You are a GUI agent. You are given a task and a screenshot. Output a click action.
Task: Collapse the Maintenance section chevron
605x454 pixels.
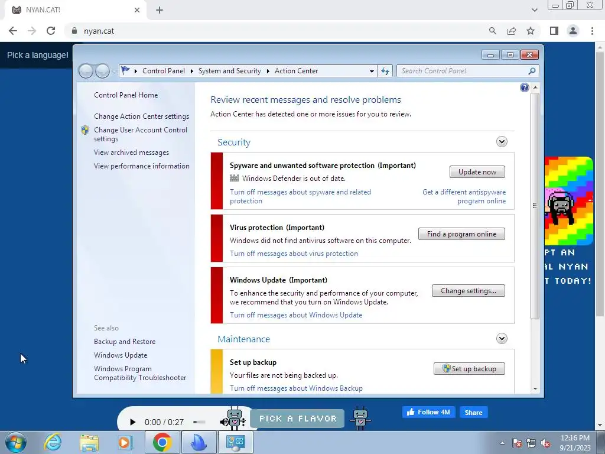tap(502, 339)
